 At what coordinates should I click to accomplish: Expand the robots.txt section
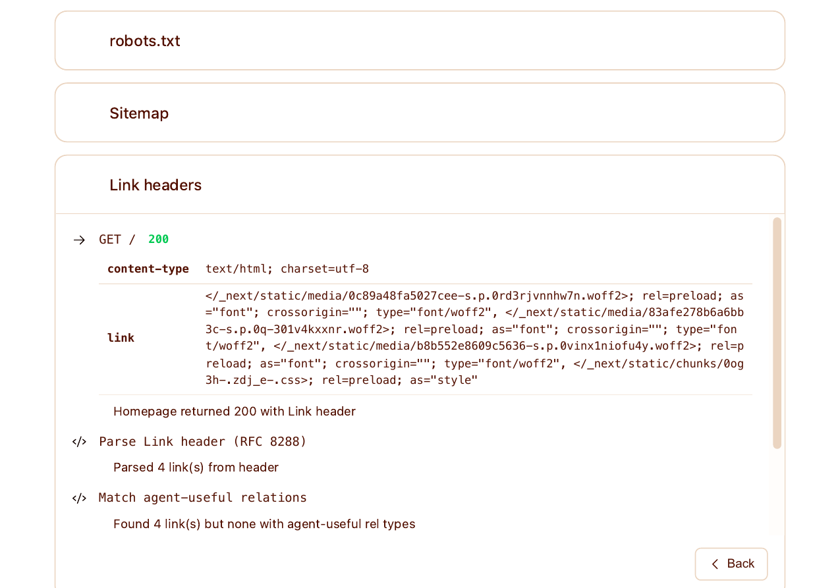pyautogui.click(x=420, y=41)
